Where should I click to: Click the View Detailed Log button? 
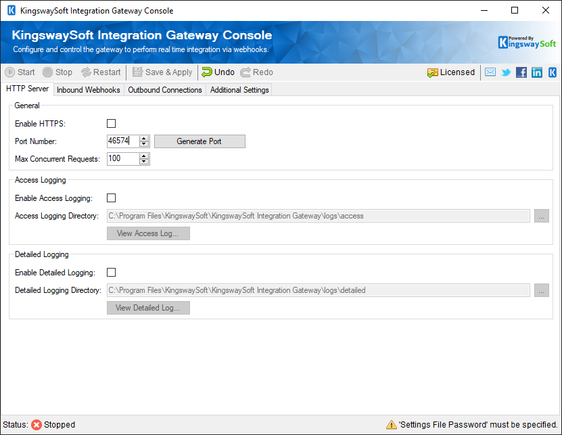click(x=148, y=308)
